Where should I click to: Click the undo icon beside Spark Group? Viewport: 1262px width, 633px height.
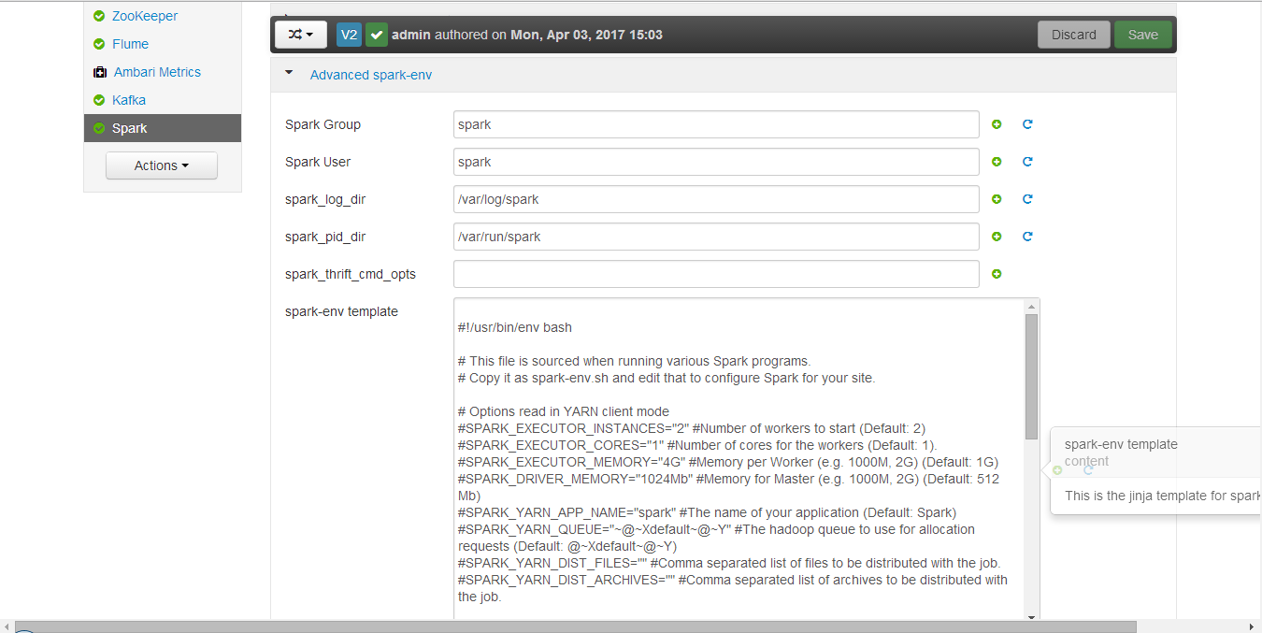1027,124
